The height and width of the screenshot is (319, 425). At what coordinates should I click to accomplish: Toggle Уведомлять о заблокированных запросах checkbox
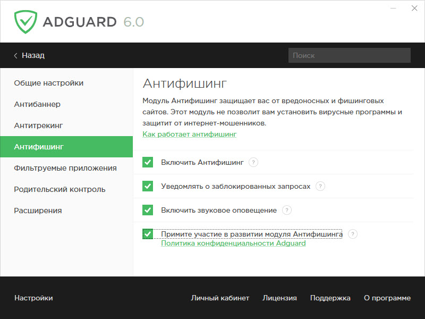tap(148, 186)
